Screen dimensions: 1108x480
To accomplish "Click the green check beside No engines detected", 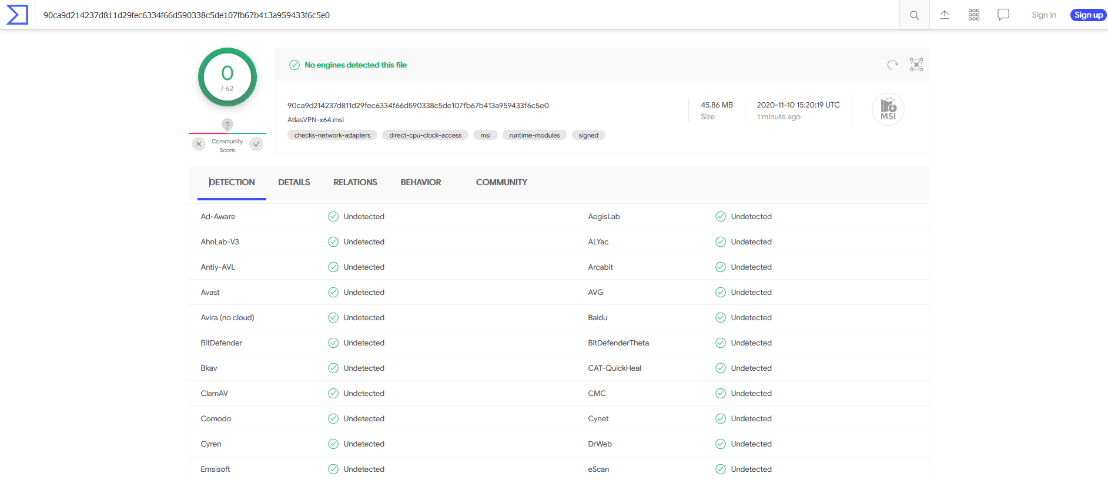I will tap(294, 65).
